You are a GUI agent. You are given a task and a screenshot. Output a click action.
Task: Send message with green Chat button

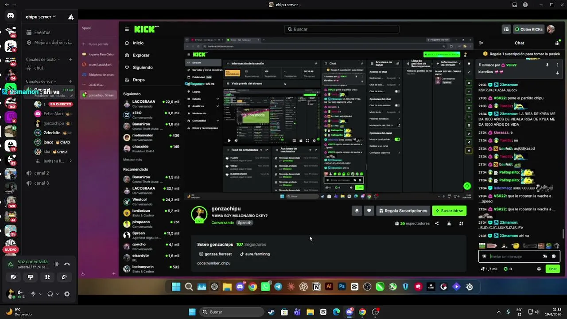pos(552,269)
